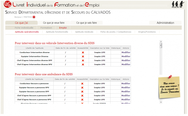Click the vertical scrollbar thumb
Screen dimensions: 188x116
(x=161, y=46)
